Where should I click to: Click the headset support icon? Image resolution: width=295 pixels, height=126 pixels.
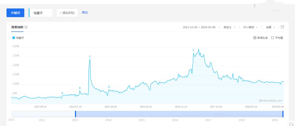(291, 124)
